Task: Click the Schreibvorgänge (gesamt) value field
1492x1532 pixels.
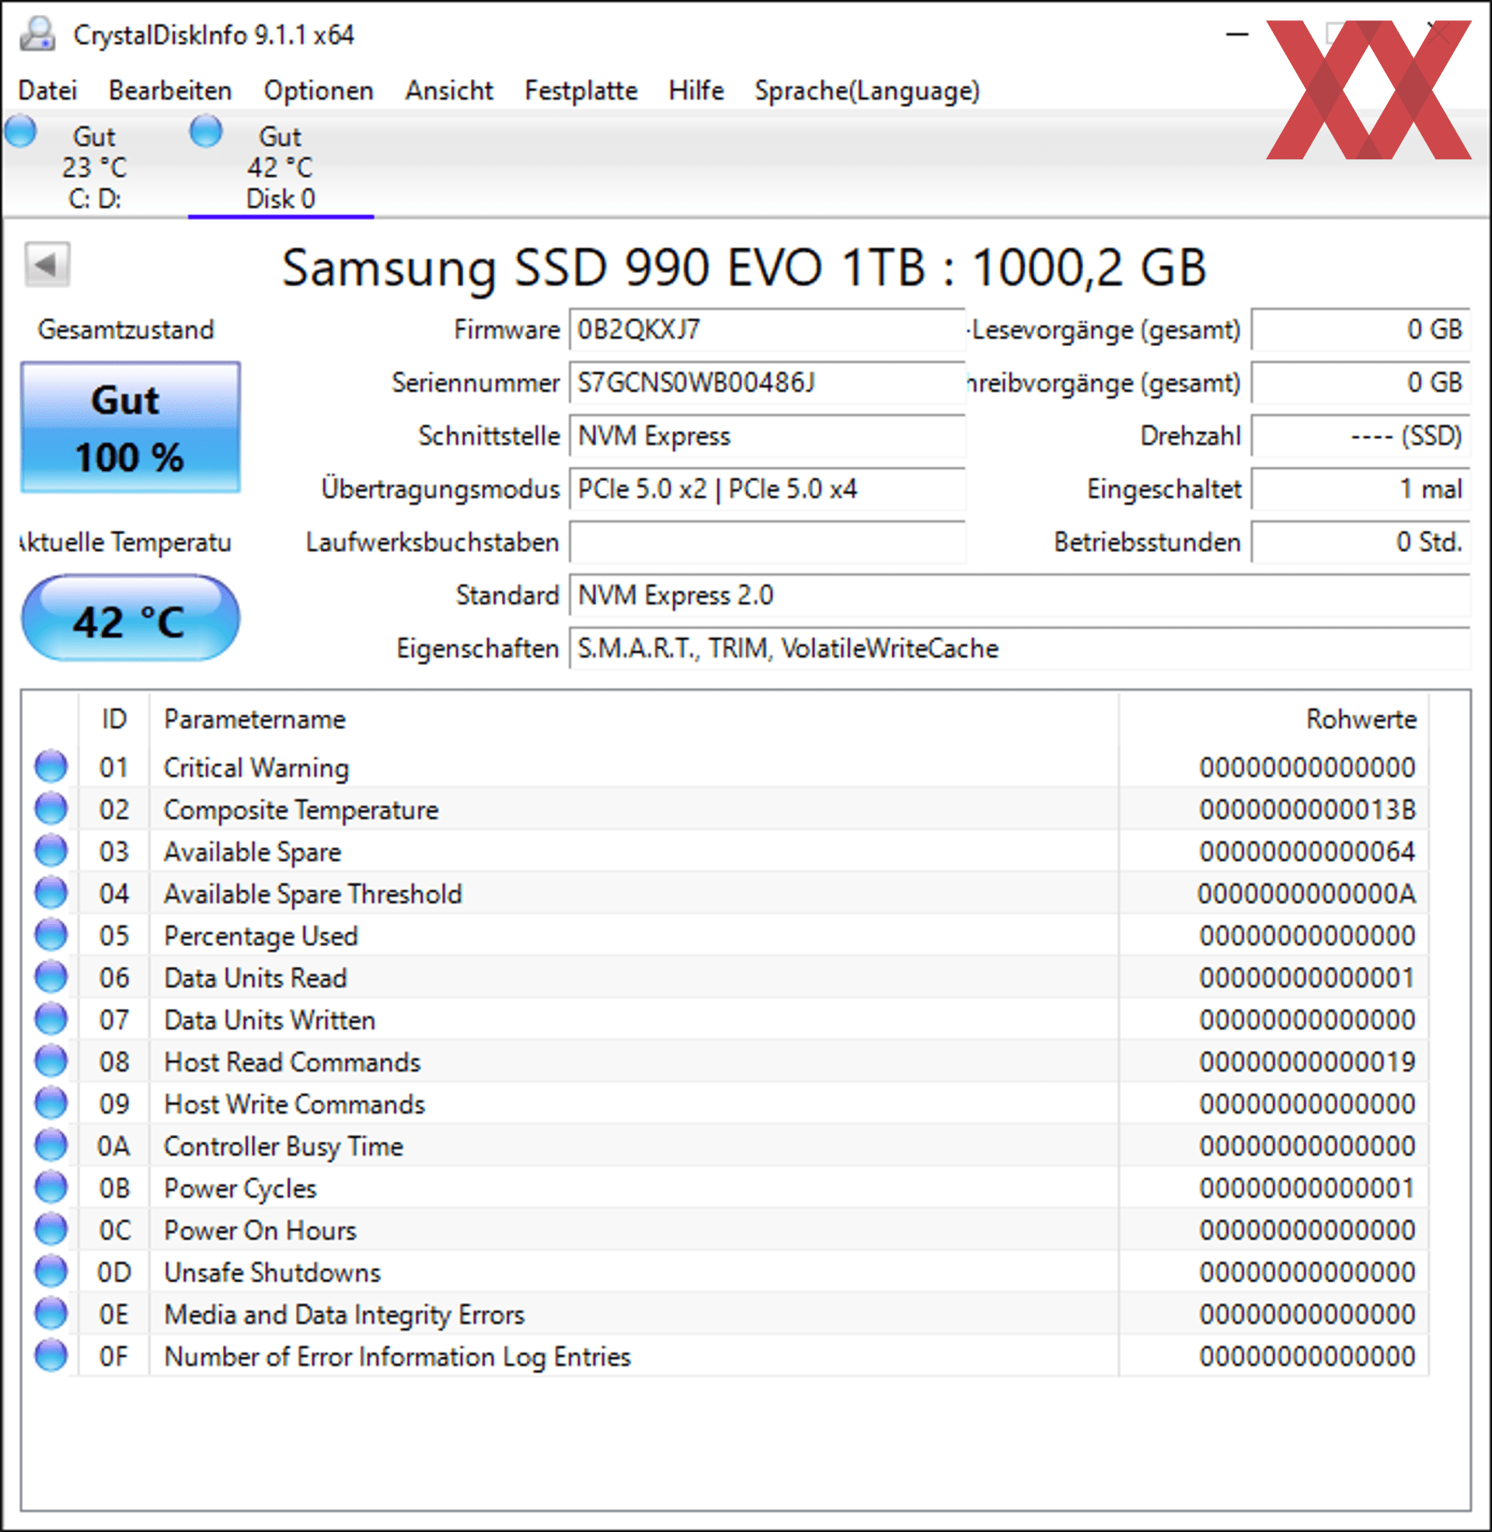Action: click(x=1361, y=383)
